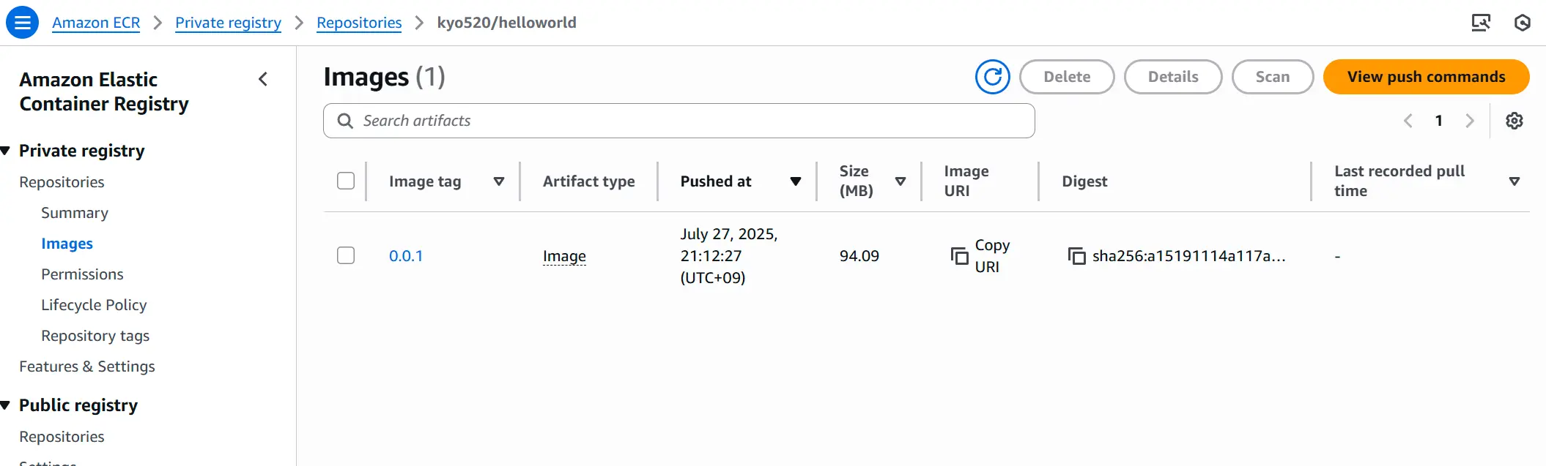The width and height of the screenshot is (1546, 466).
Task: Refresh the images list
Action: 993,77
